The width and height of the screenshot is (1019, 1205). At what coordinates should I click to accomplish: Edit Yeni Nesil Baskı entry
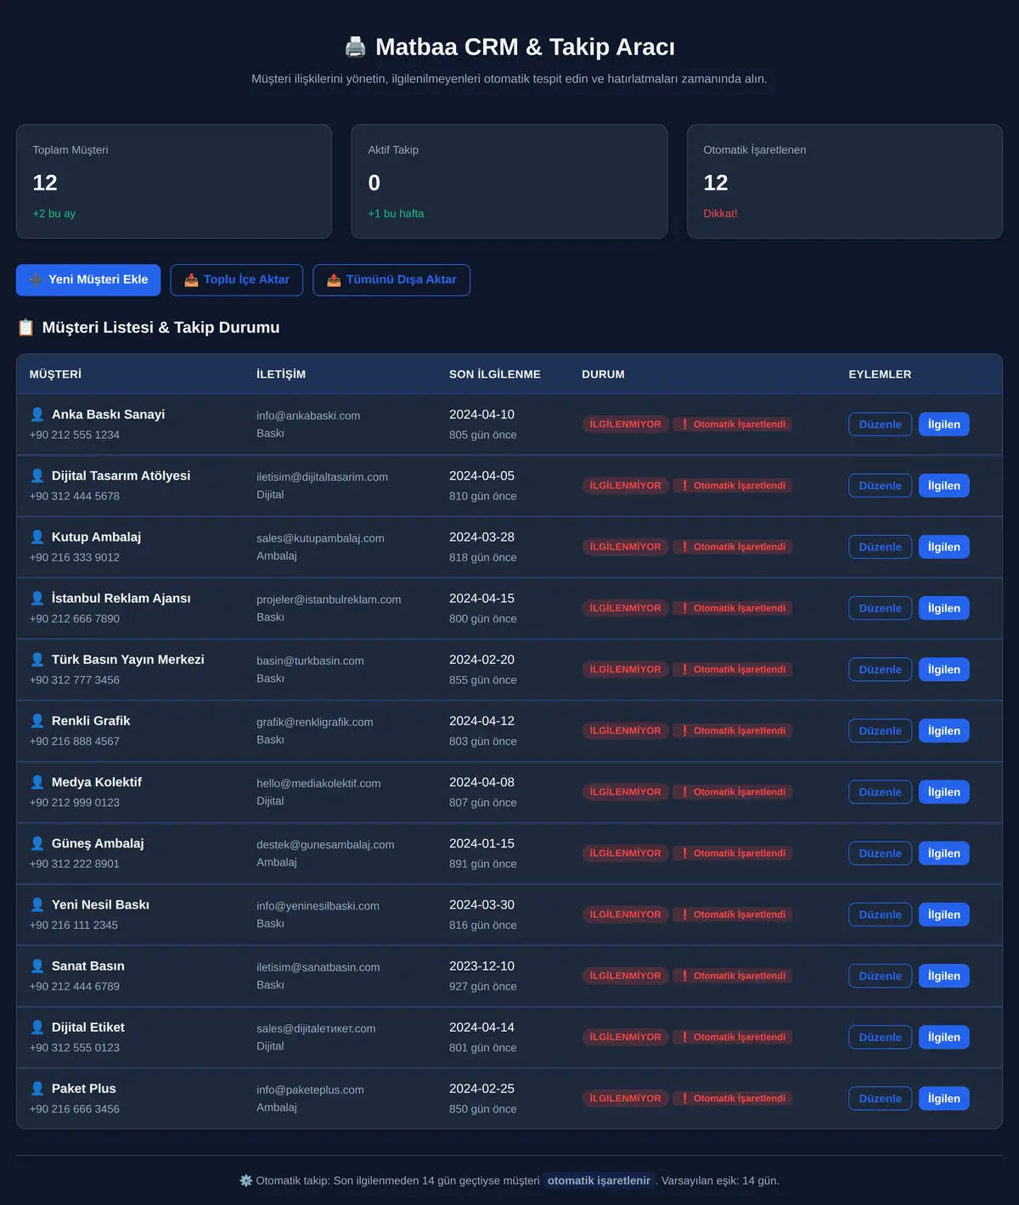click(881, 915)
